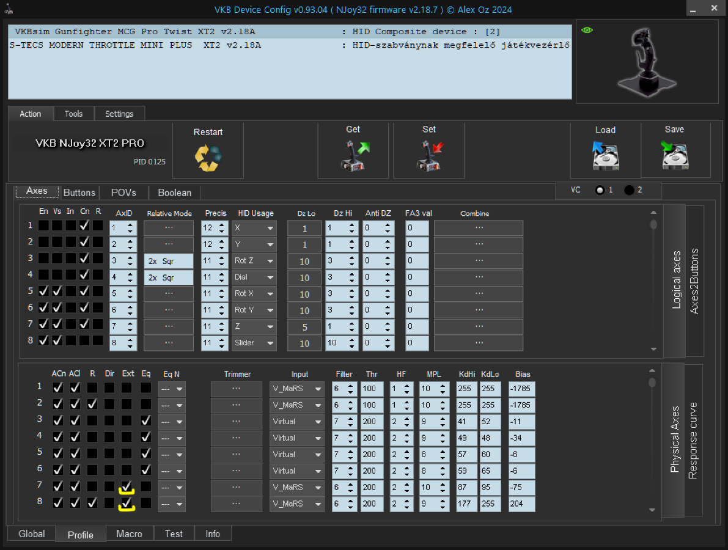Open HID Usage dropdown showing X
The image size is (728, 550).
tap(254, 229)
